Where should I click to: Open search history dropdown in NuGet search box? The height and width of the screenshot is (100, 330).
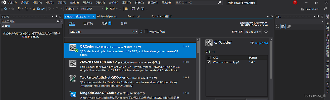point(136,32)
